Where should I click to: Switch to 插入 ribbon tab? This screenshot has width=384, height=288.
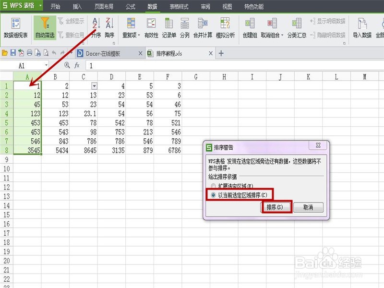click(x=77, y=6)
